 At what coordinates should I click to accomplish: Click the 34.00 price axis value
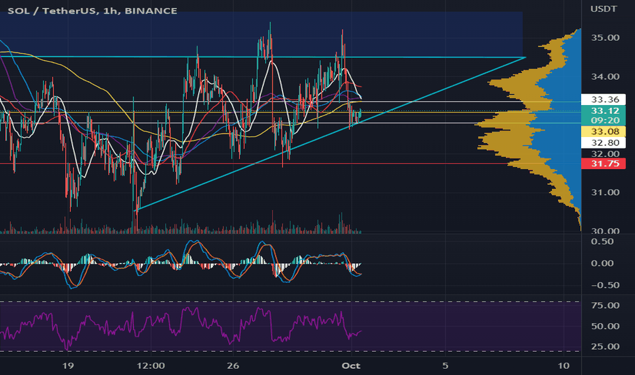click(x=605, y=76)
